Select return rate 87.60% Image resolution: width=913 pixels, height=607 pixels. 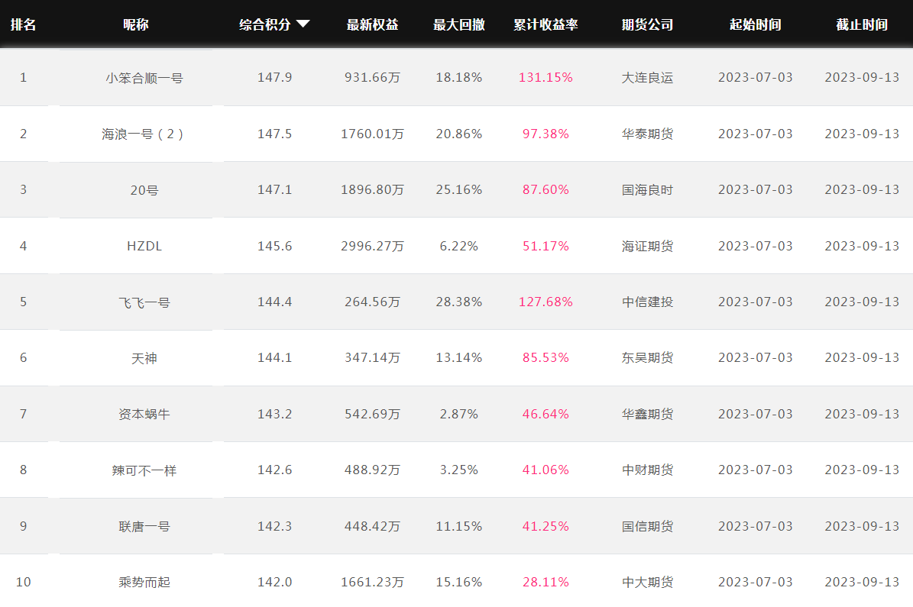click(546, 189)
